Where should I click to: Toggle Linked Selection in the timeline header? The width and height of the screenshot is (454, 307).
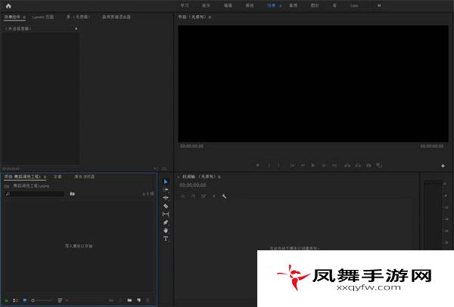[204, 196]
